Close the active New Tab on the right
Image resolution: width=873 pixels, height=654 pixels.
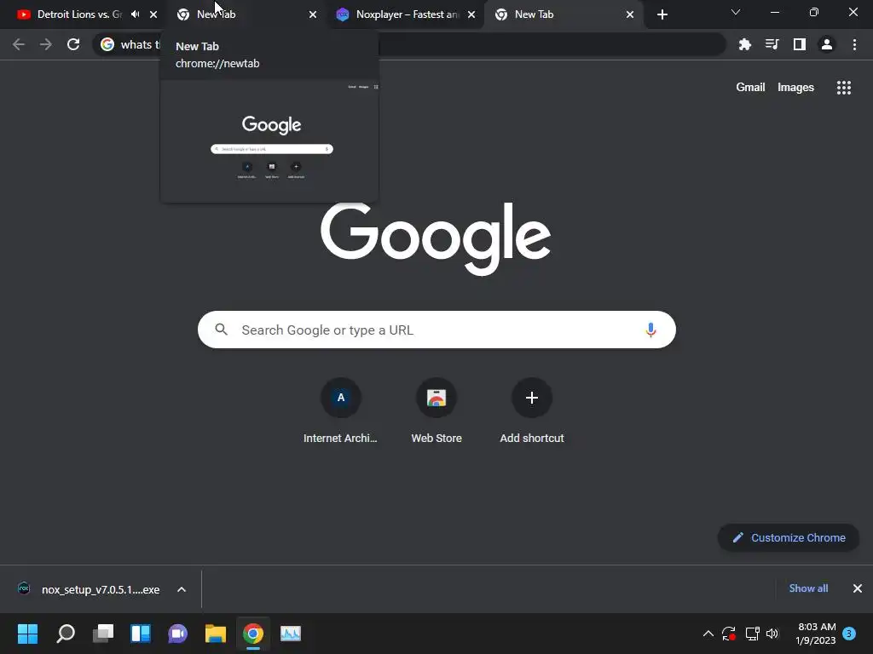pos(630,14)
